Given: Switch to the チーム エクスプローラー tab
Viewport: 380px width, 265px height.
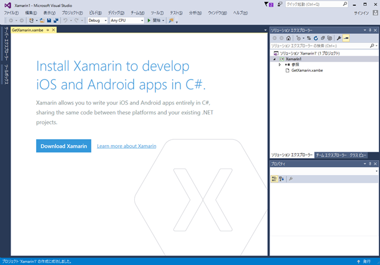Looking at the screenshot, I should click(331, 155).
